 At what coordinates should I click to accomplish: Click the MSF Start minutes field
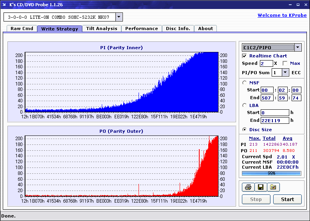pyautogui.click(x=267, y=90)
